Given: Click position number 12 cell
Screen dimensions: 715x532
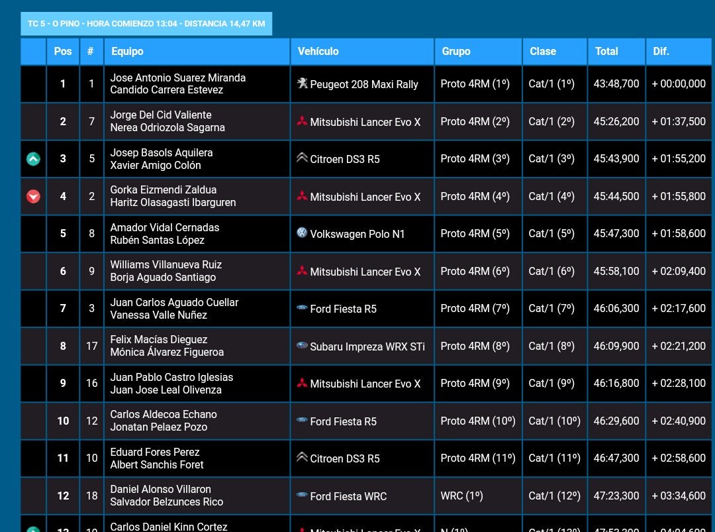Looking at the screenshot, I should (x=63, y=496).
